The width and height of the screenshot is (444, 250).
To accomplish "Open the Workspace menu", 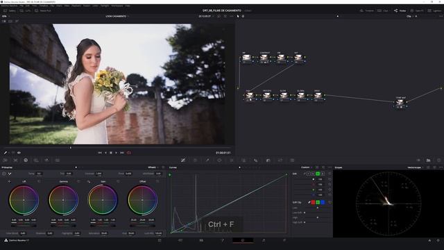I will (117, 6).
